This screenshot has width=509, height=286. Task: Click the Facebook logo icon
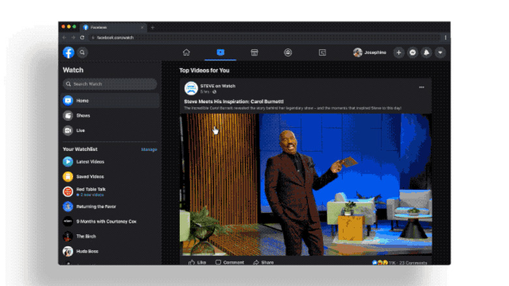click(69, 52)
